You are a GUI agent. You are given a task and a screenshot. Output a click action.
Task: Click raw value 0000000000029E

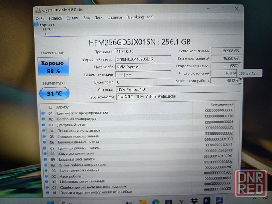(218, 167)
